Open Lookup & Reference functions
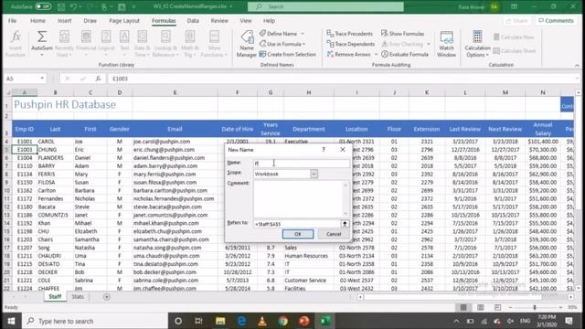Screen dimensions: 585x329 click(x=165, y=44)
